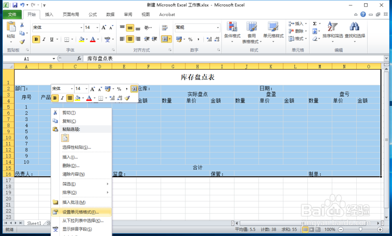Screen dimensions: 392x236
Task: Click the Cut scissors icon in ribbon
Action: point(22,25)
